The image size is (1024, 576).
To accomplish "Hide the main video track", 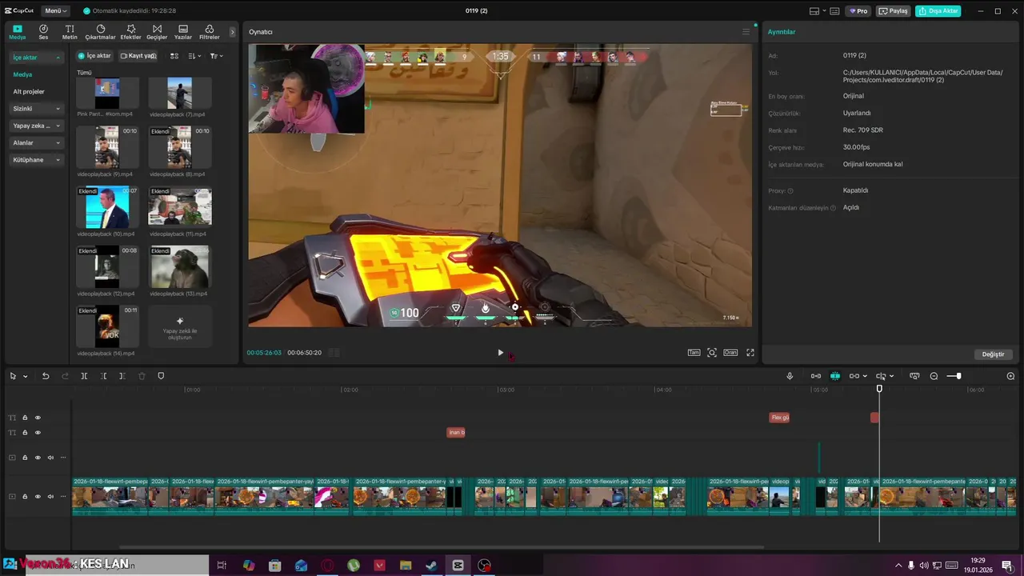I will pyautogui.click(x=38, y=497).
